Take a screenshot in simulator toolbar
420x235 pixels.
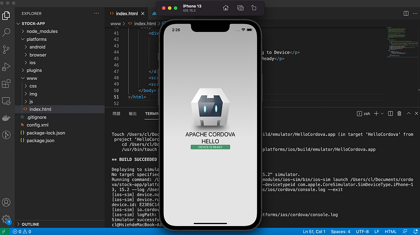pos(240,8)
